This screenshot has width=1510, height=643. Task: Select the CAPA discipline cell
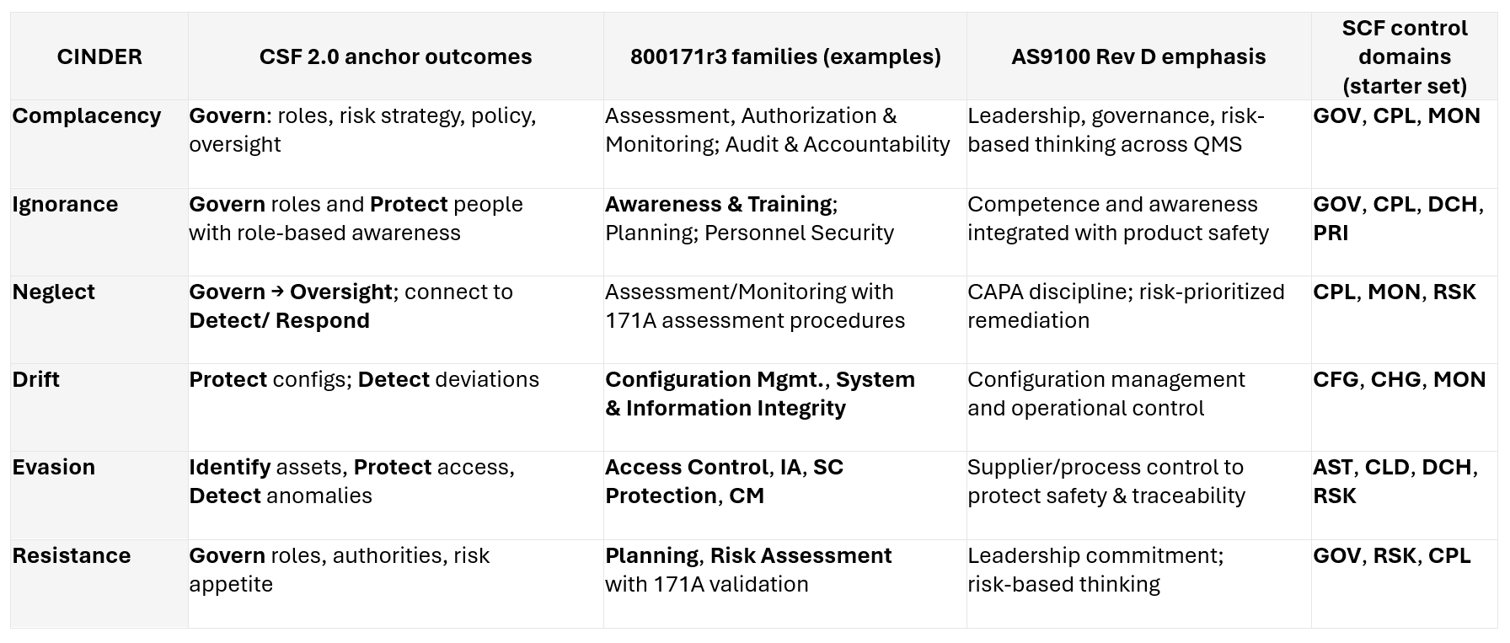pos(1126,306)
